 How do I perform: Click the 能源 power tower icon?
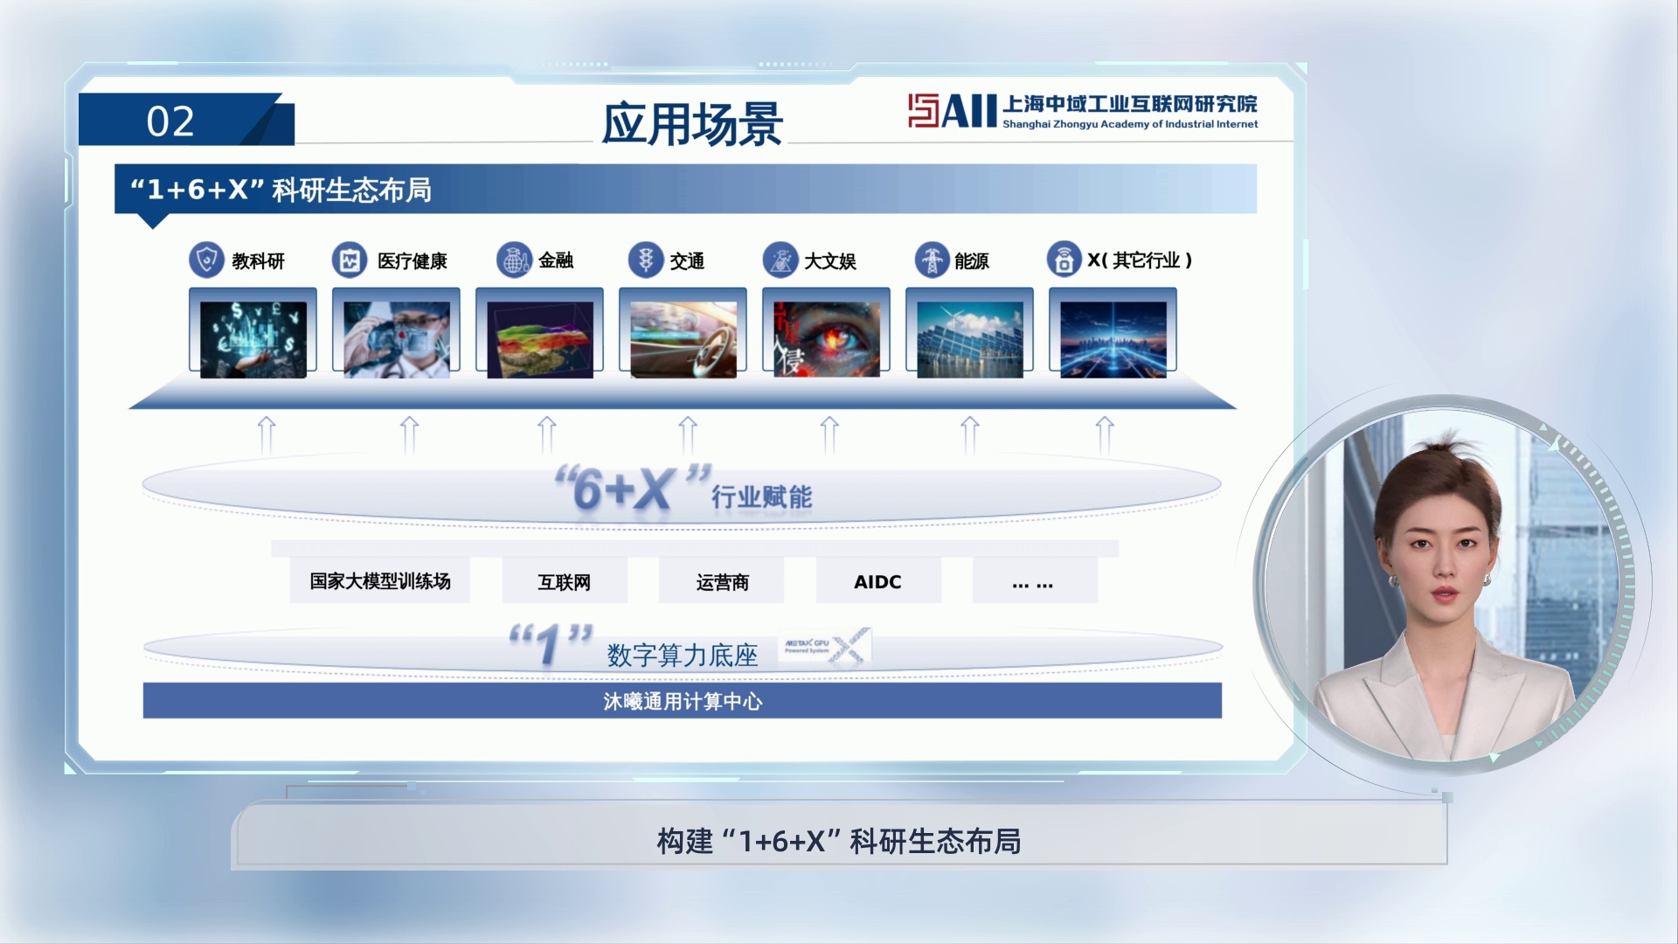(x=933, y=260)
